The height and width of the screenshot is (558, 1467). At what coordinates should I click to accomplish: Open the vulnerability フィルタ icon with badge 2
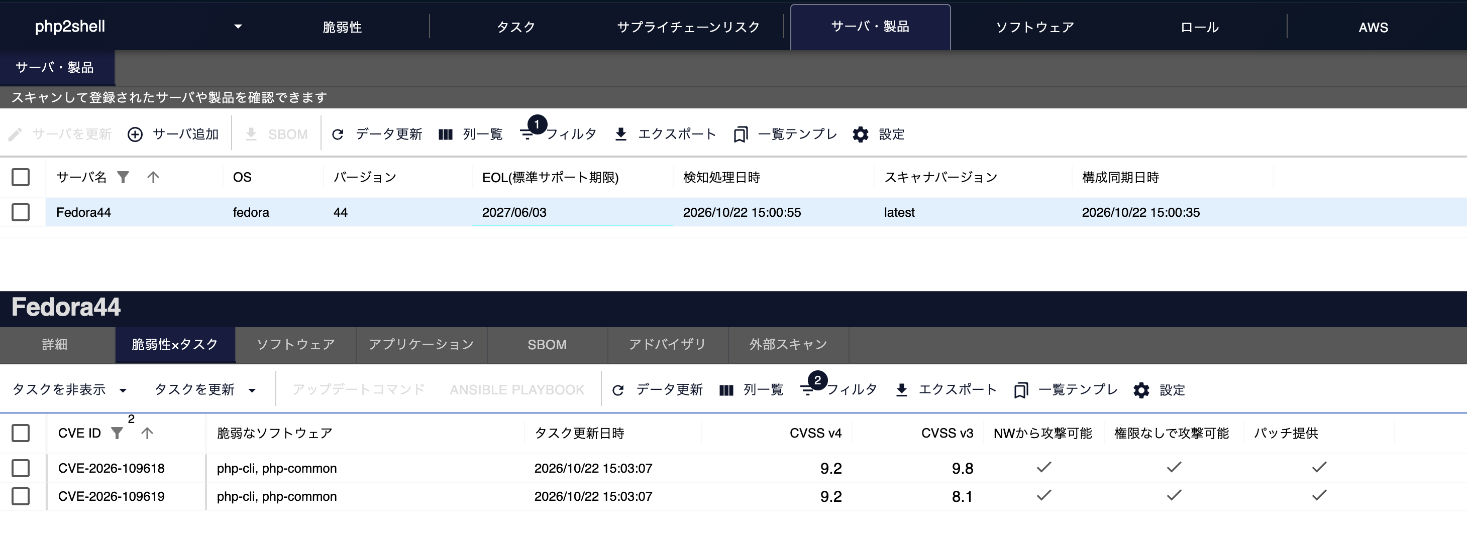tap(807, 389)
